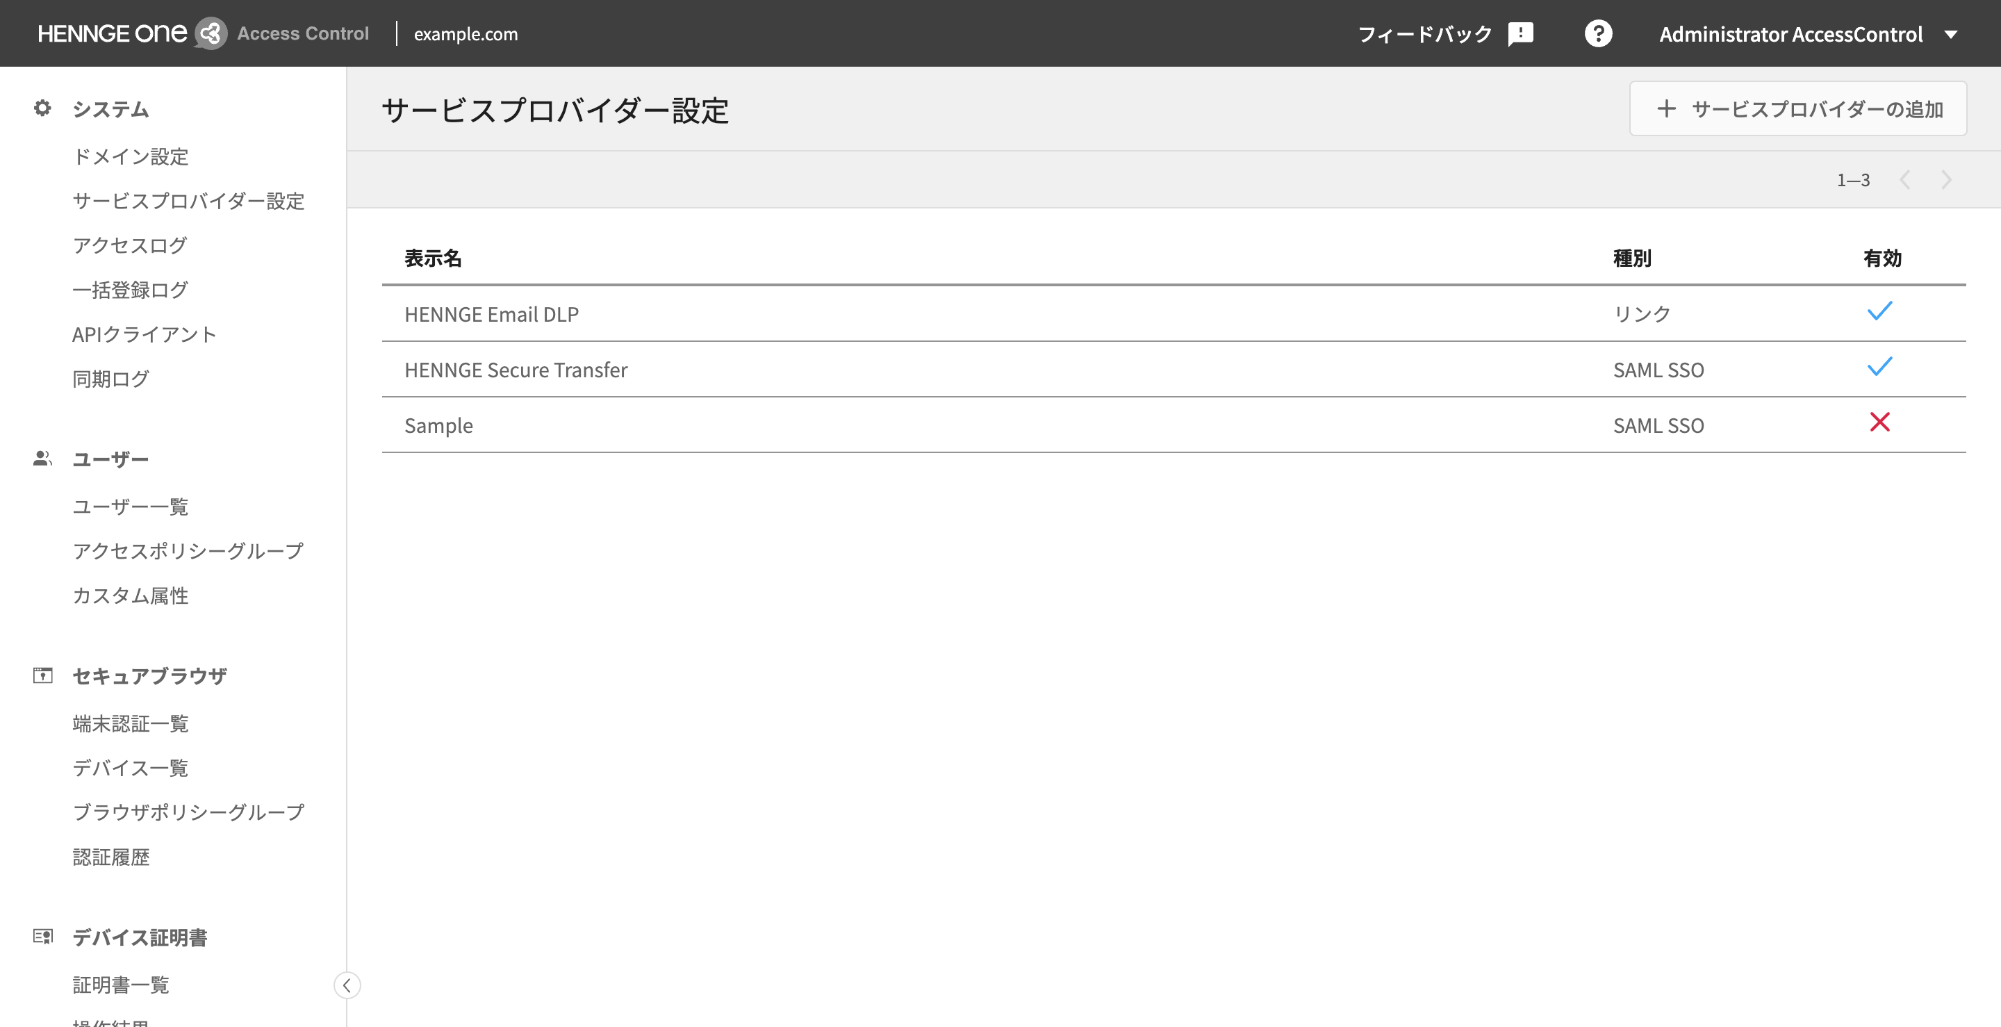This screenshot has height=1027, width=2001.
Task: Open the HENNGE Email DLP row
Action: pos(1174,314)
